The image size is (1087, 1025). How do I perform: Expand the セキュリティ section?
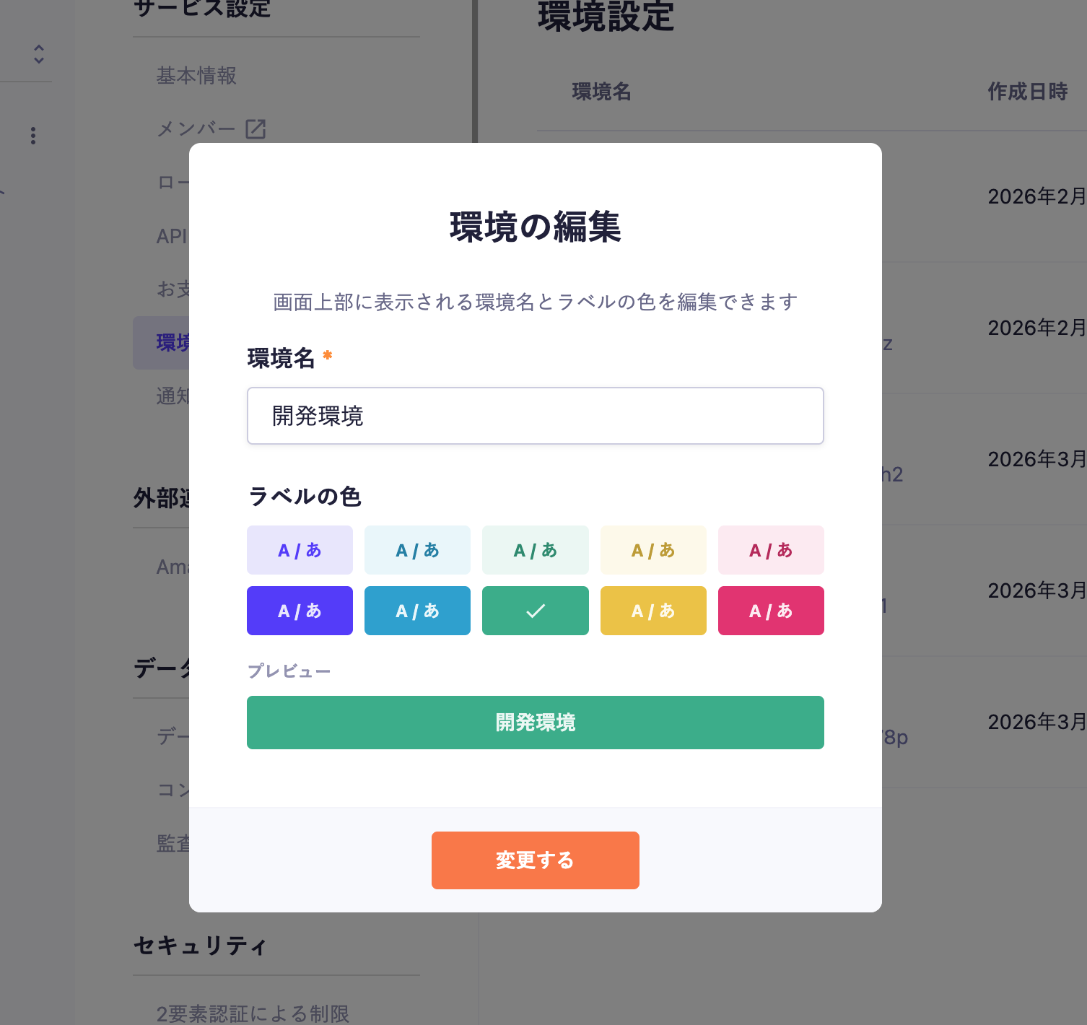pos(200,946)
